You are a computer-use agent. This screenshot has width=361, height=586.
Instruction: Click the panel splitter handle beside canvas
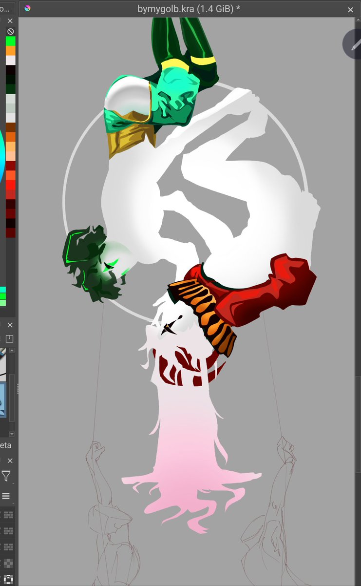(17, 389)
